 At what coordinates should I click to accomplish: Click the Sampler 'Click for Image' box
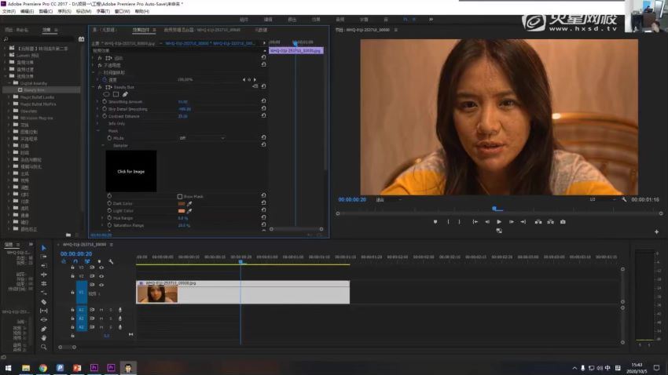(x=130, y=171)
